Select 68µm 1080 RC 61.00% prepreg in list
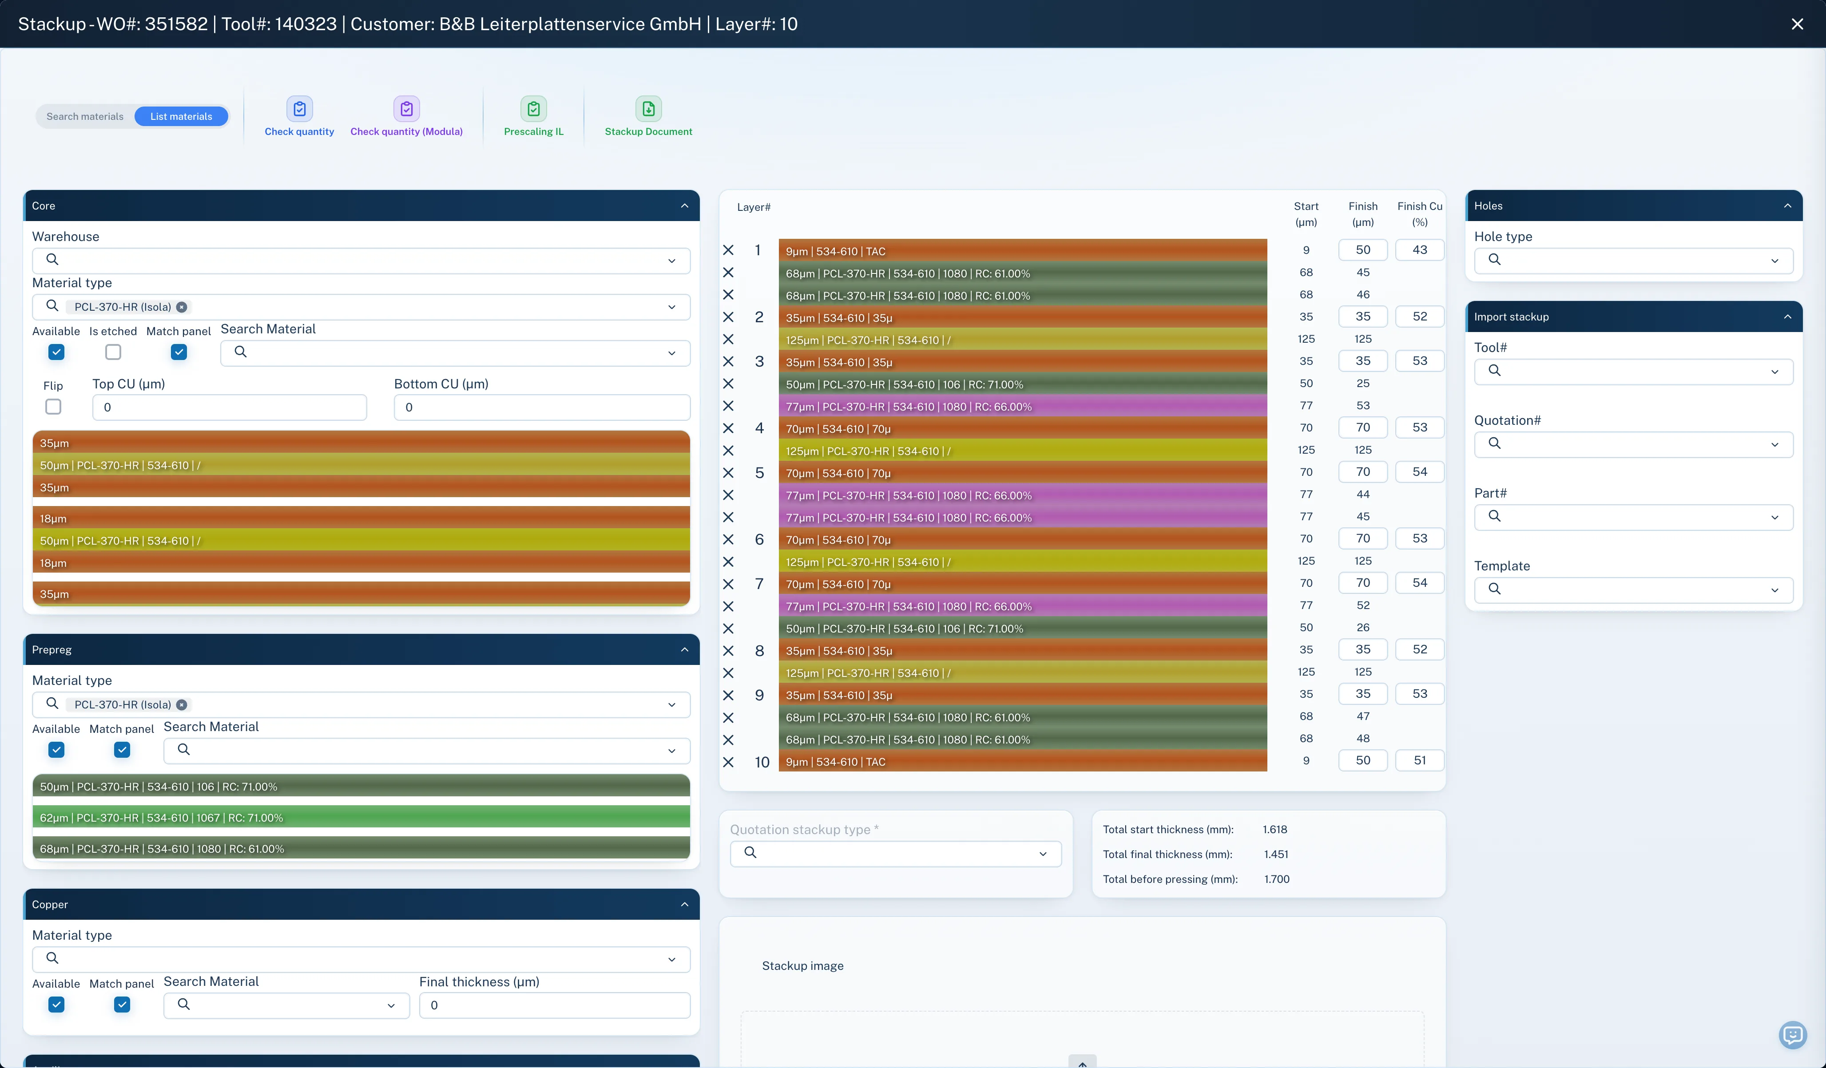1826x1068 pixels. [361, 848]
